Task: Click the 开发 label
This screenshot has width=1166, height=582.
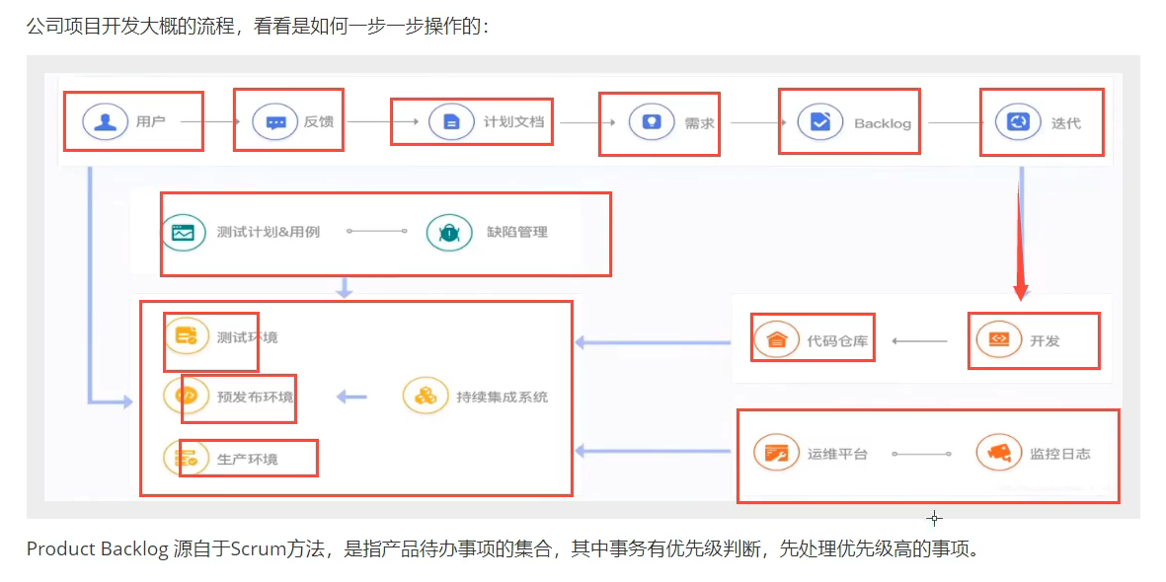Action: pos(1045,341)
